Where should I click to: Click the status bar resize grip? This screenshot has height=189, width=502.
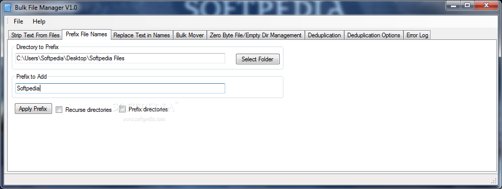[494, 181]
